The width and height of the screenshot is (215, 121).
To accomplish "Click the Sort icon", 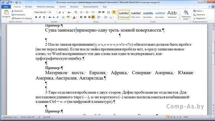I will point(109,12).
